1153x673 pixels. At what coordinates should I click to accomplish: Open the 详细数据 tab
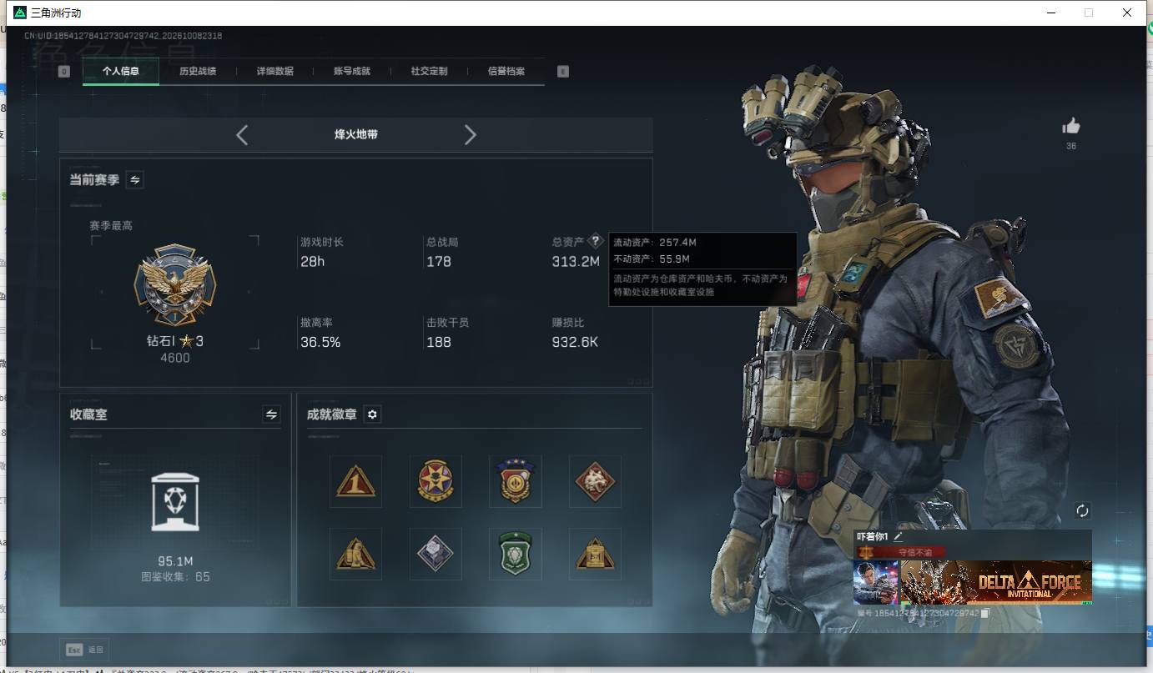[x=275, y=72]
